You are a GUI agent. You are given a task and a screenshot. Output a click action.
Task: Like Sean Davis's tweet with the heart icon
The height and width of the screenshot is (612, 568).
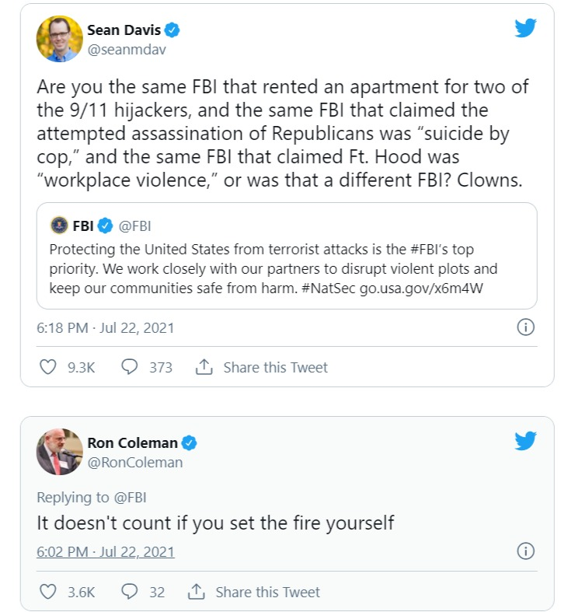(48, 367)
